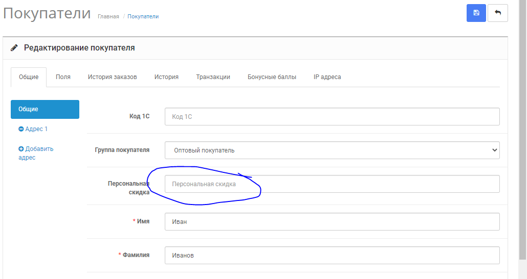Viewport: 527px width, 279px height.
Task: Open the Группа покупателя dropdown
Action: 332,150
